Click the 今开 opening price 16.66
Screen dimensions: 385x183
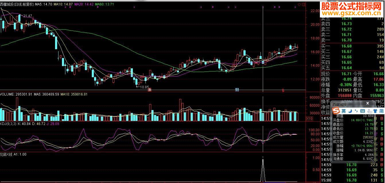378,74
